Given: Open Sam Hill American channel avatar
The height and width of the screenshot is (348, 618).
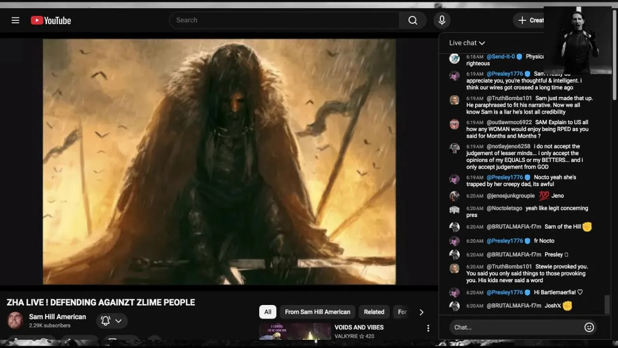Looking at the screenshot, I should click(15, 320).
